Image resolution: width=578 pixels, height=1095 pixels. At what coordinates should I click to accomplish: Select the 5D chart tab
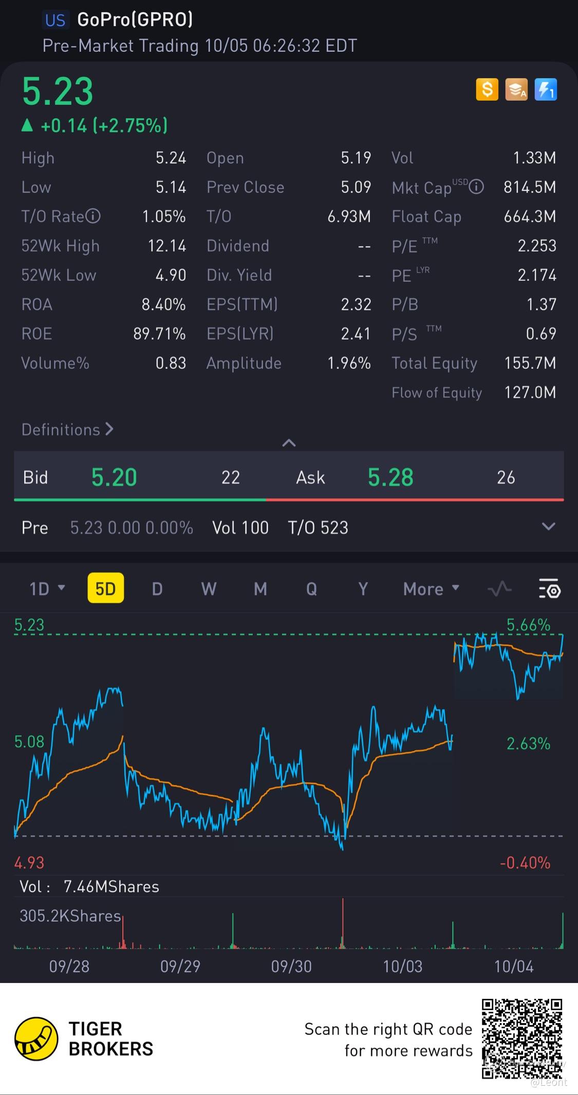pyautogui.click(x=106, y=589)
